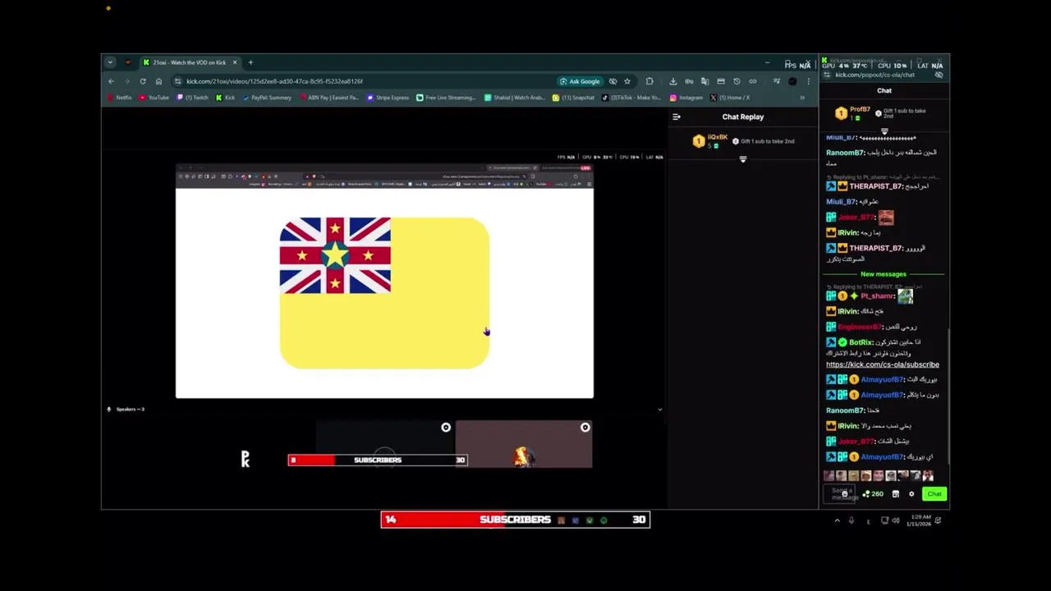The width and height of the screenshot is (1051, 591).
Task: Open the Snapchat bookmark
Action: 574,98
